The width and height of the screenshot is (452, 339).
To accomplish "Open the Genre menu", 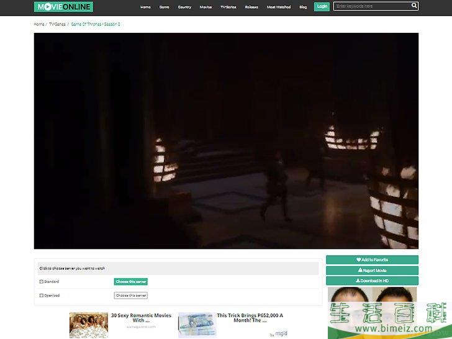I will [164, 7].
